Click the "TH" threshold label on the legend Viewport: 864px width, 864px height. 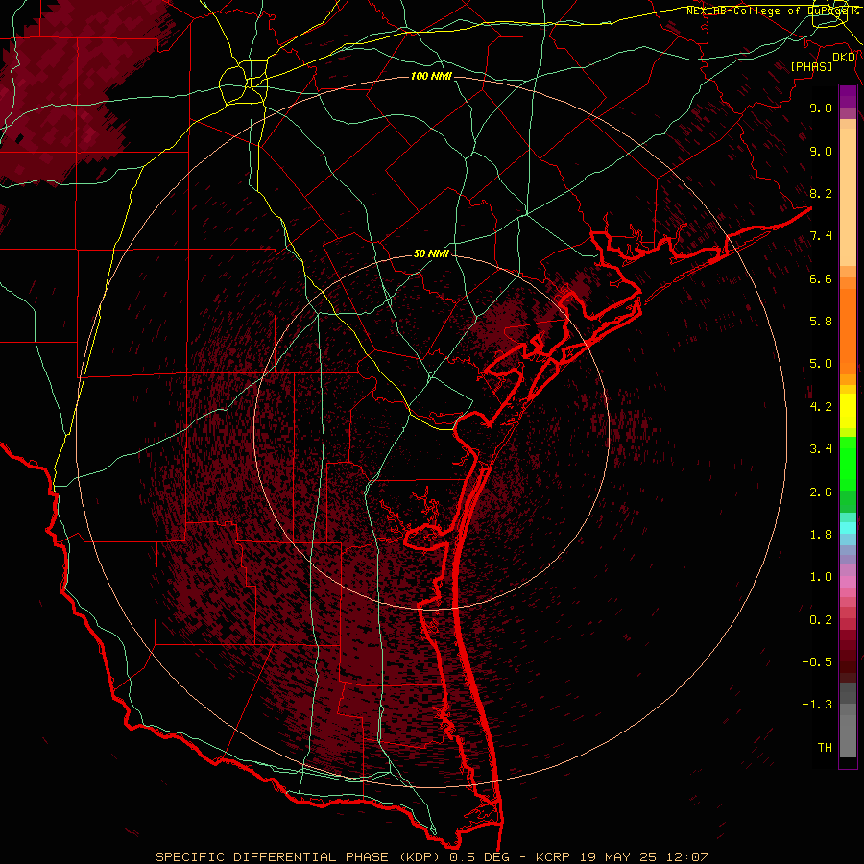coord(825,748)
